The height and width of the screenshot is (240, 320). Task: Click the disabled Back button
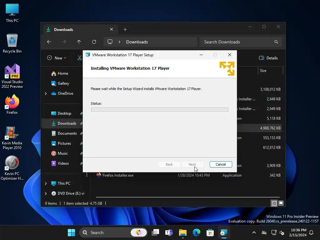169,164
